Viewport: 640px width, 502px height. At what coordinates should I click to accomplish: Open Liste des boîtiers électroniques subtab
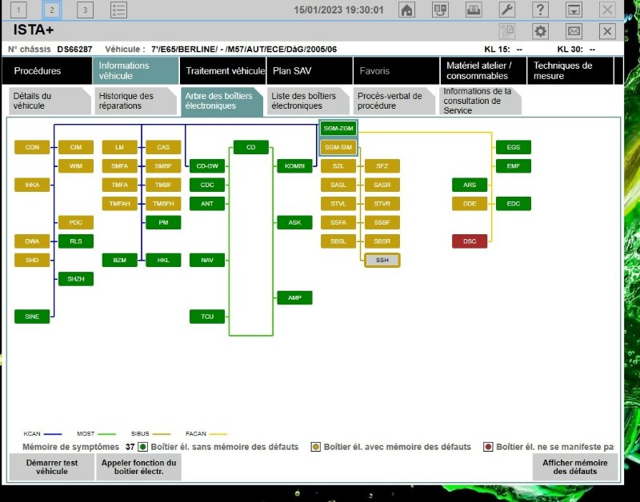point(308,101)
